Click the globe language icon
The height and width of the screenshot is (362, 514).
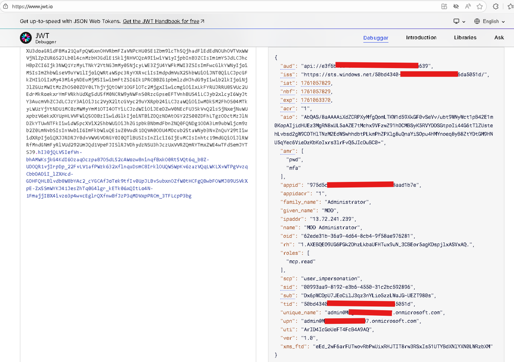click(477, 21)
